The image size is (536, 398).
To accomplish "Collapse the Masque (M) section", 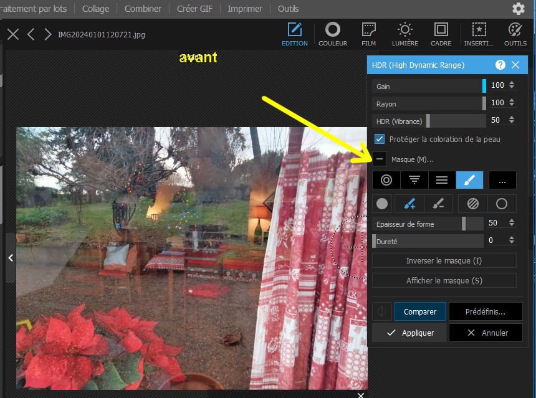I will coord(380,159).
